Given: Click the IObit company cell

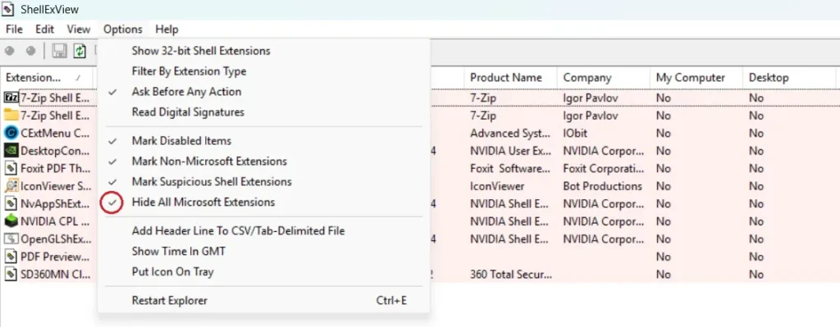Looking at the screenshot, I should pos(575,133).
